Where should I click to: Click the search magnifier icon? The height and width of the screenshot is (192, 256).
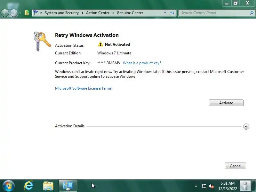pos(252,13)
